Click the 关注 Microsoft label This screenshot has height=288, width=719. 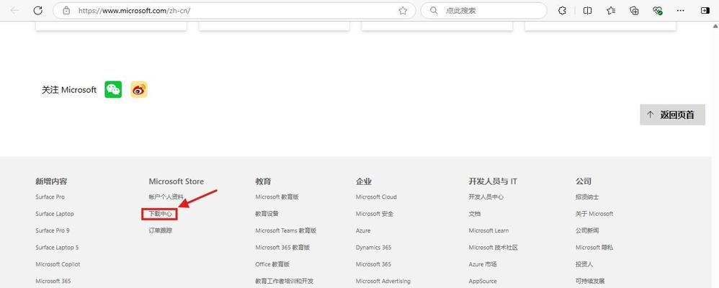68,90
